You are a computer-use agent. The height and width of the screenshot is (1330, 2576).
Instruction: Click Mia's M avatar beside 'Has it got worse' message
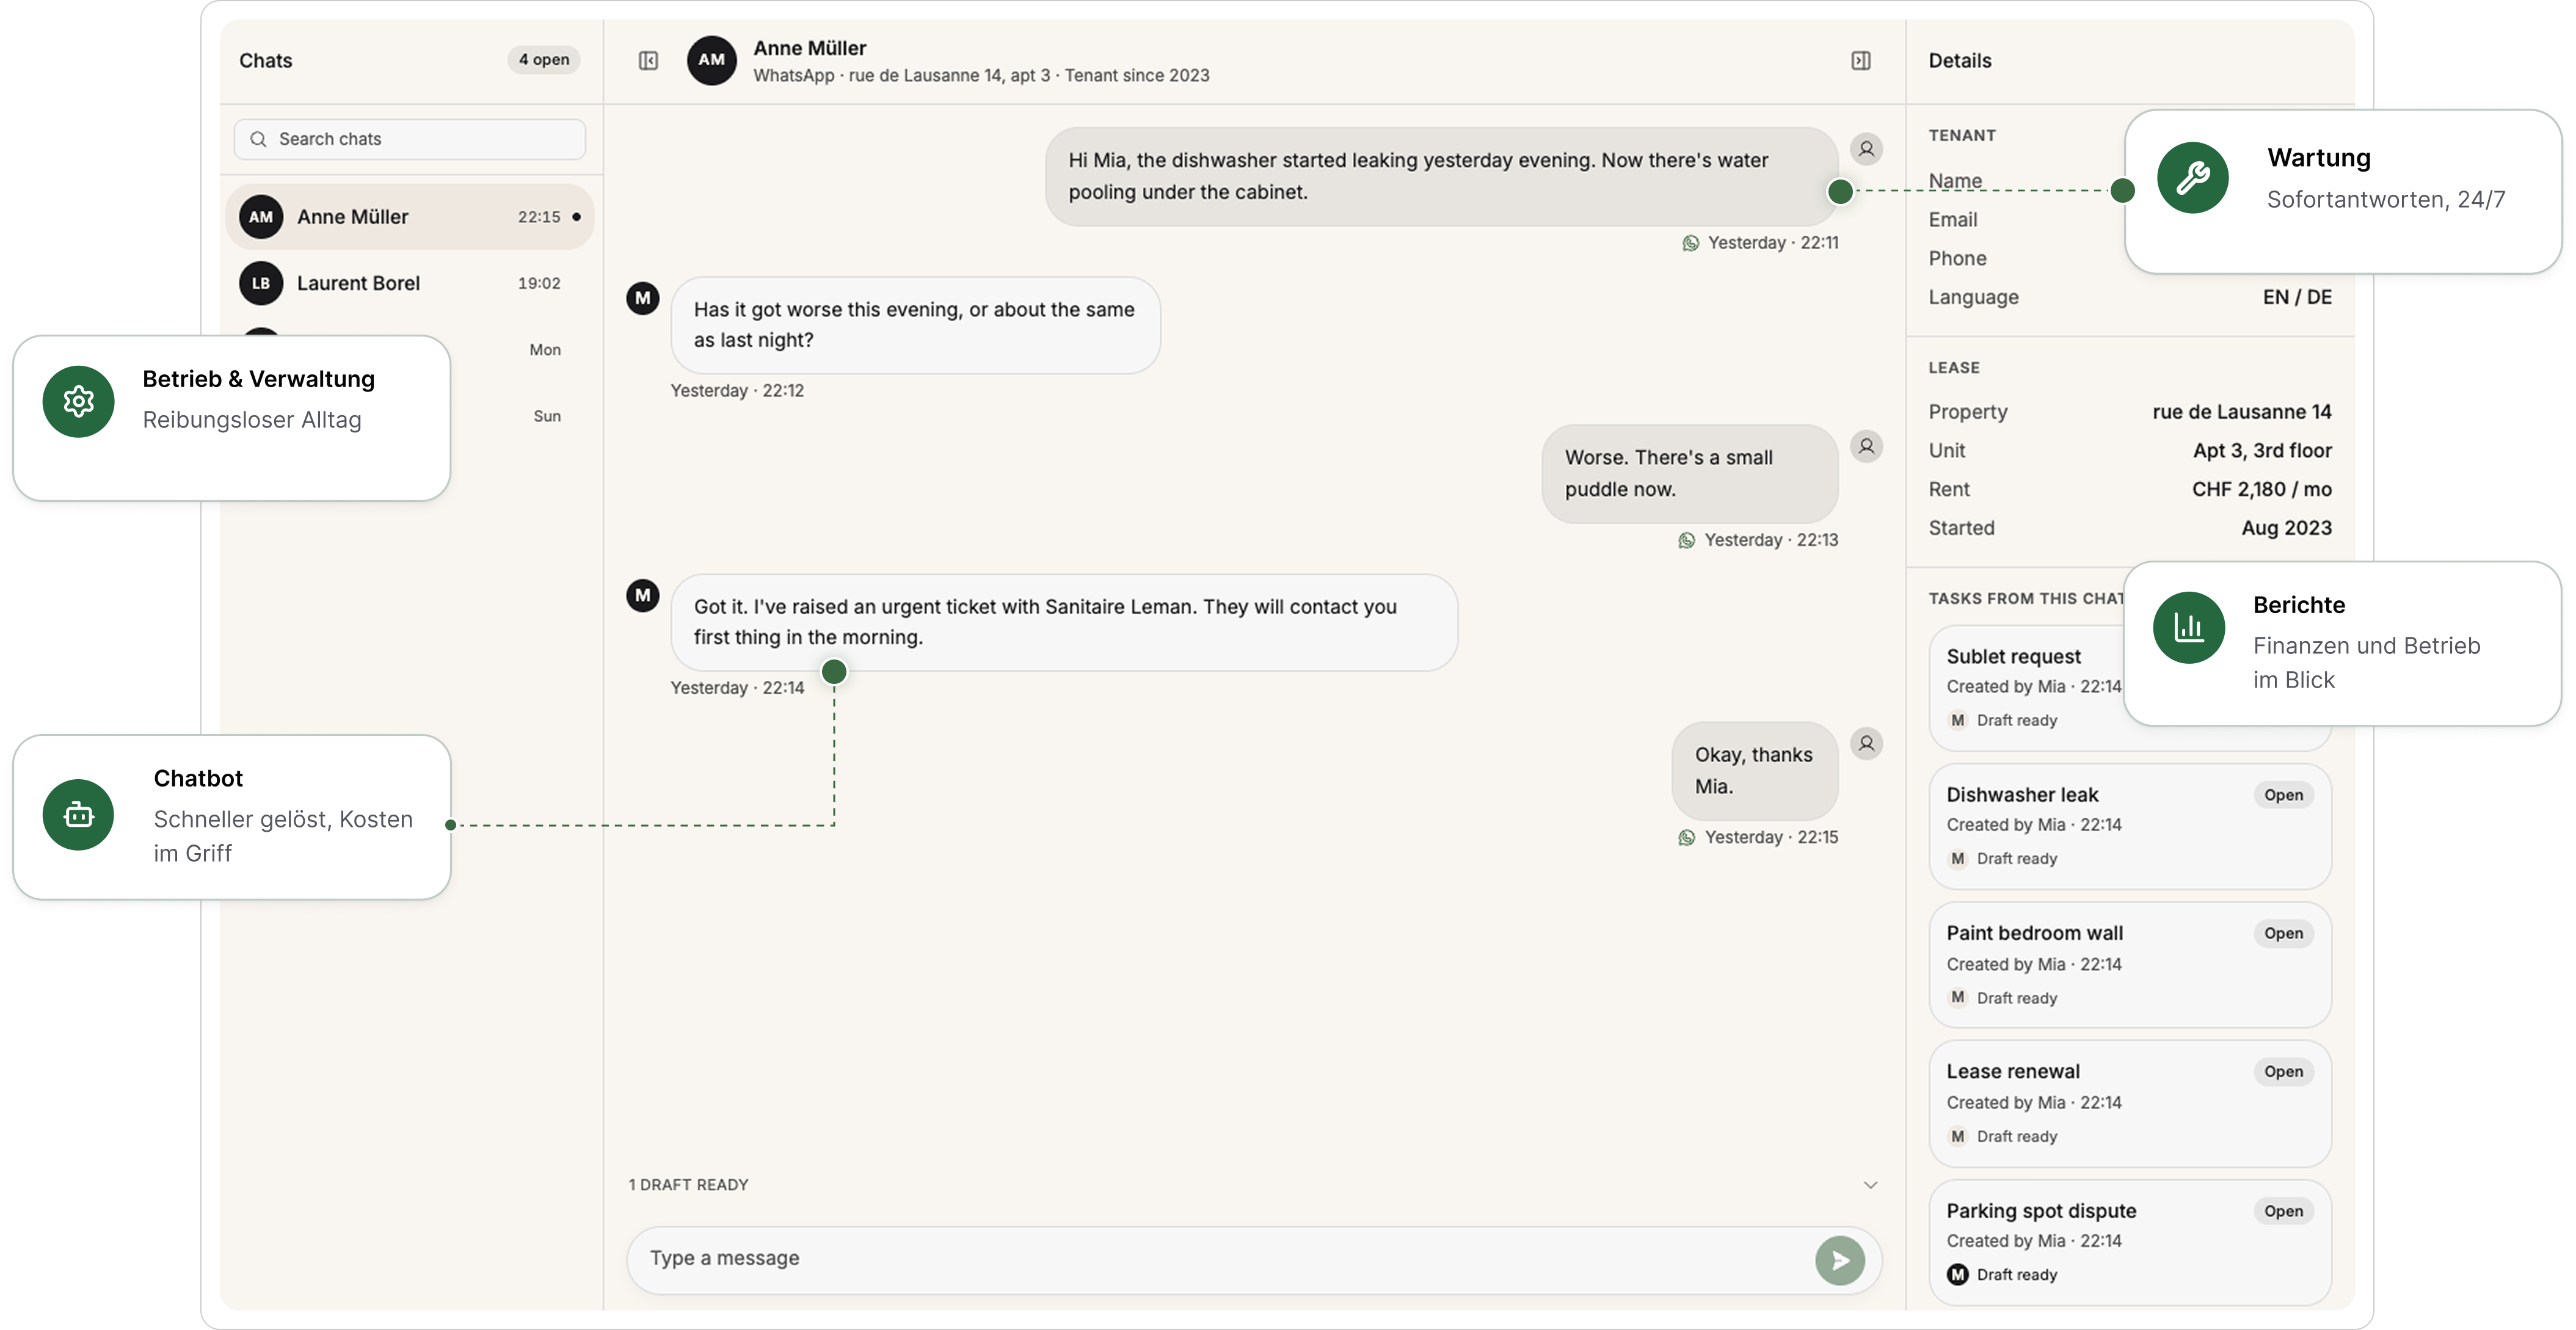pyautogui.click(x=642, y=298)
